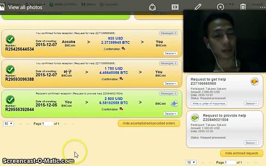Click Hide archived requests
Screen dimensions: 266x166
pyautogui.click(x=242, y=153)
